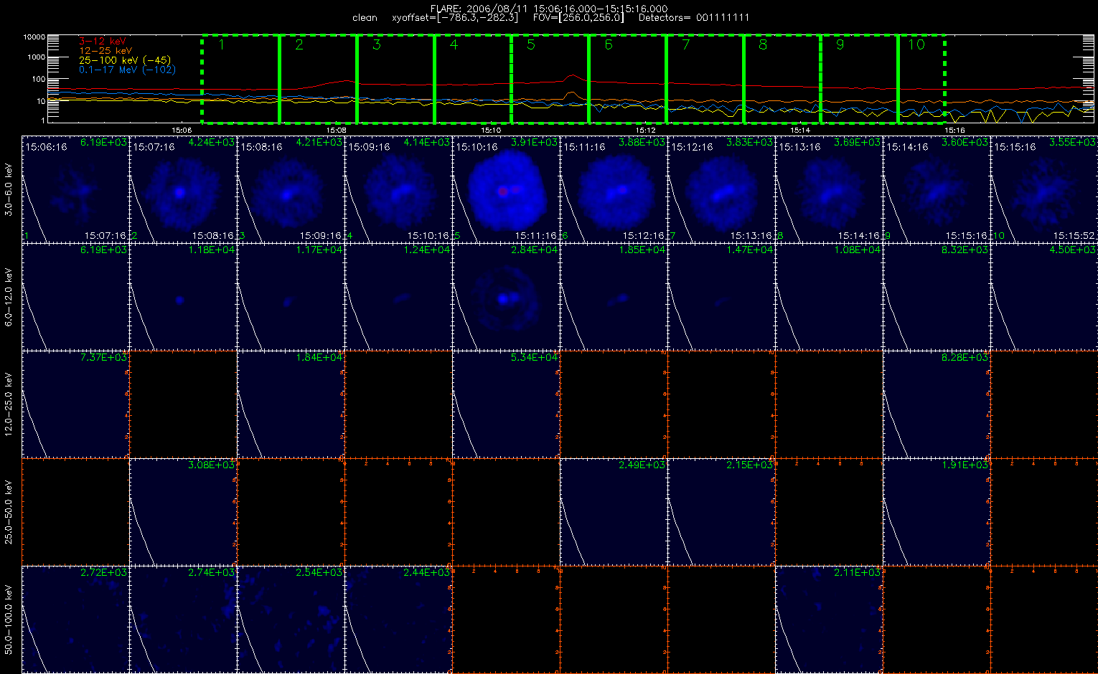Click the '6.0-12.0 keV' row label
Viewport: 1098px width, 674px height.
click(9, 297)
